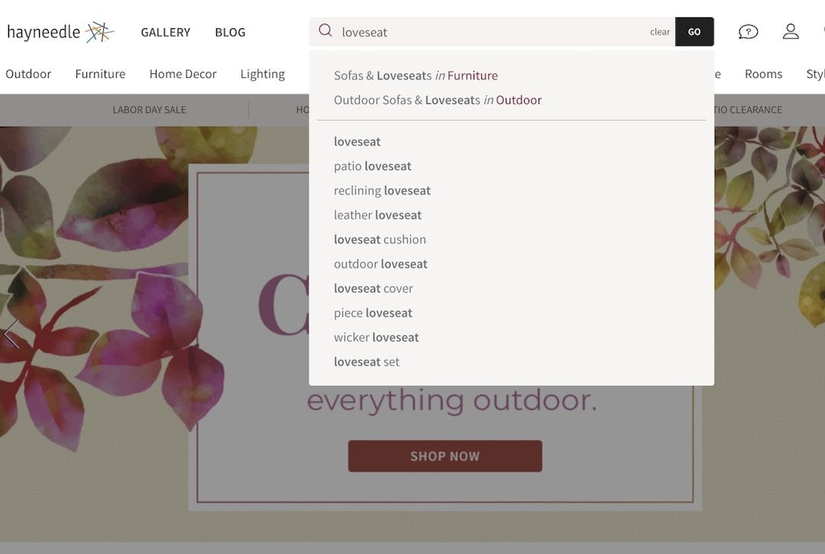Open the account person icon

click(x=791, y=31)
